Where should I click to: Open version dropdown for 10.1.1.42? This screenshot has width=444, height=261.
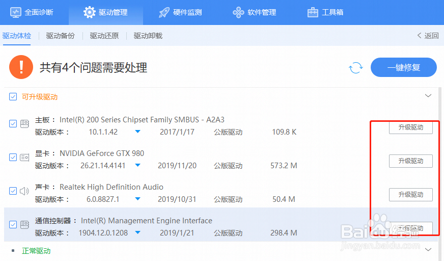tap(137, 132)
